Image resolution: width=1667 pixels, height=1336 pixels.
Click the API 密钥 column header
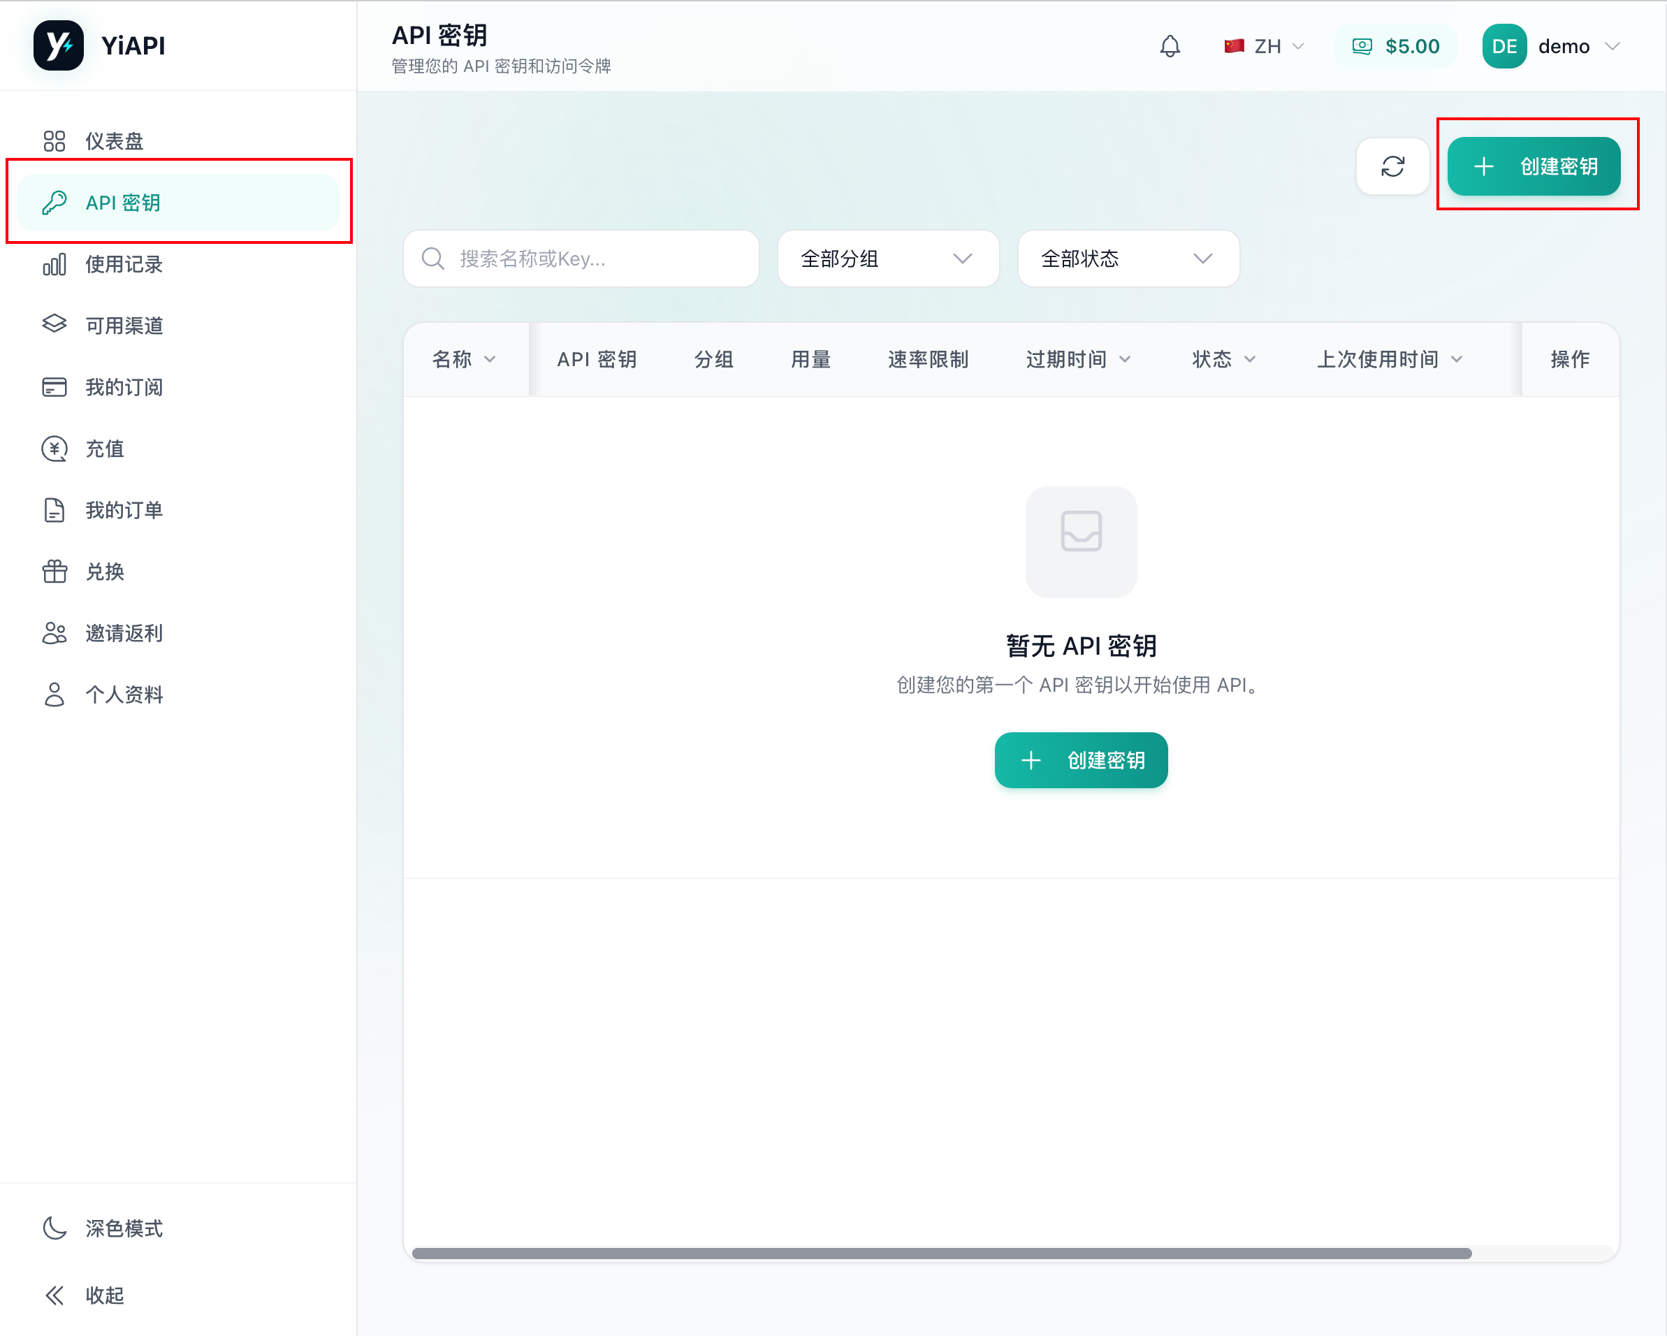[x=597, y=358]
